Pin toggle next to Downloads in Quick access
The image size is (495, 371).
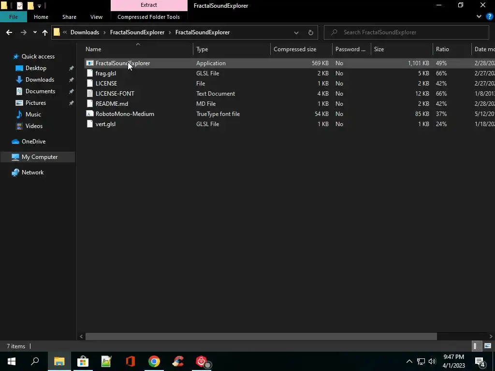[72, 80]
